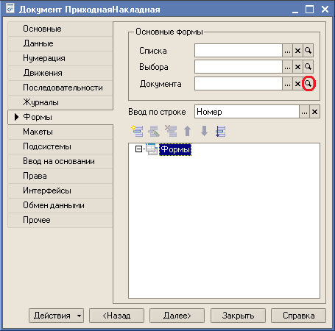Switch to the Основные tab
This screenshot has width=335, height=331.
pyautogui.click(x=60, y=29)
